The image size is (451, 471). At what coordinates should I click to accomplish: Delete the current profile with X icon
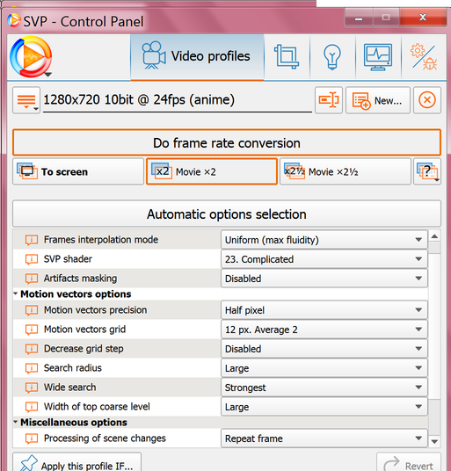pyautogui.click(x=427, y=100)
